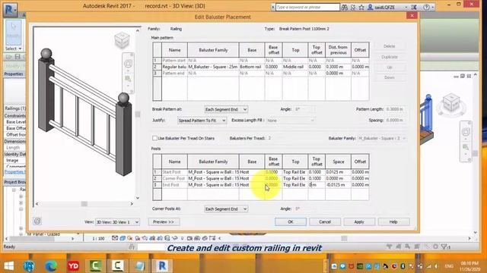Click the Help button
The height and width of the screenshot is (273, 487).
[x=393, y=221]
